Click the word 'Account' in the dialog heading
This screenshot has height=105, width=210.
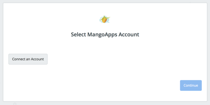click(x=129, y=34)
